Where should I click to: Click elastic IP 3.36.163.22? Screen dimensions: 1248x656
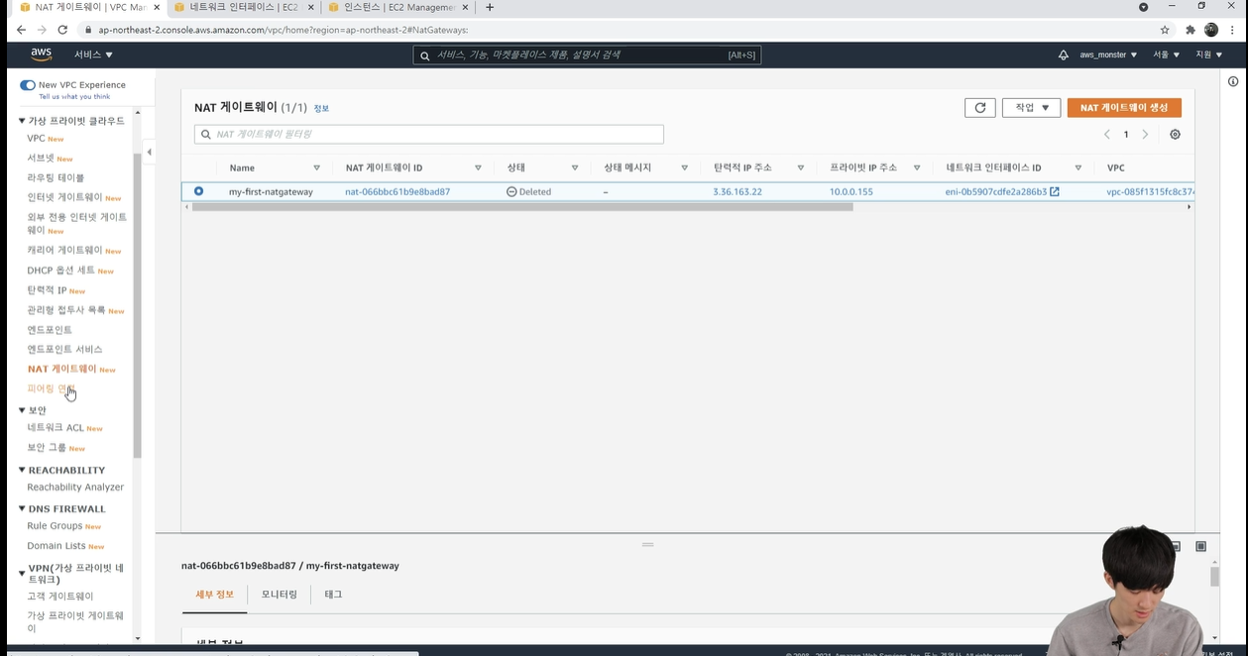click(737, 192)
